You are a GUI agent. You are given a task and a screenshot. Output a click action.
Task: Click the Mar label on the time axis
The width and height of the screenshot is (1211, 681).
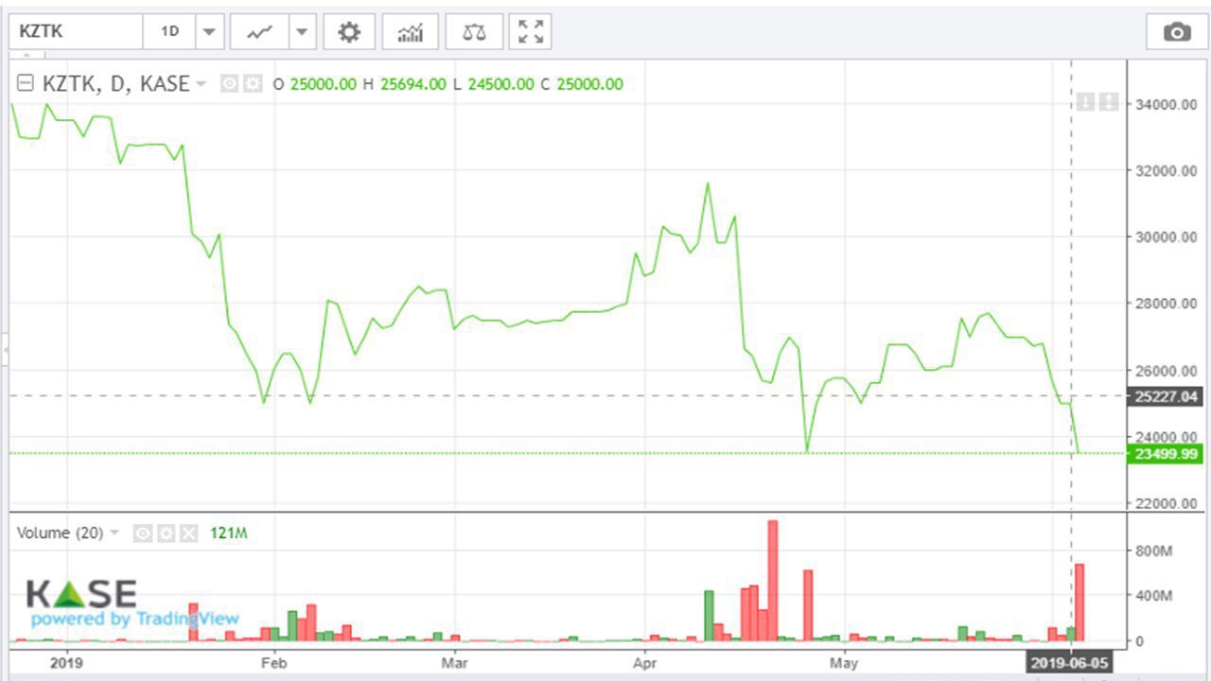(x=454, y=663)
